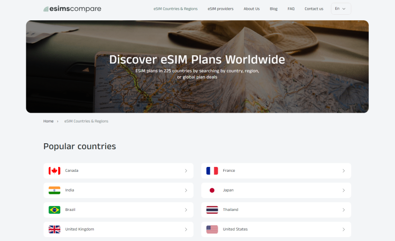Open the Japan row chevron
395x241 pixels.
[344, 190]
